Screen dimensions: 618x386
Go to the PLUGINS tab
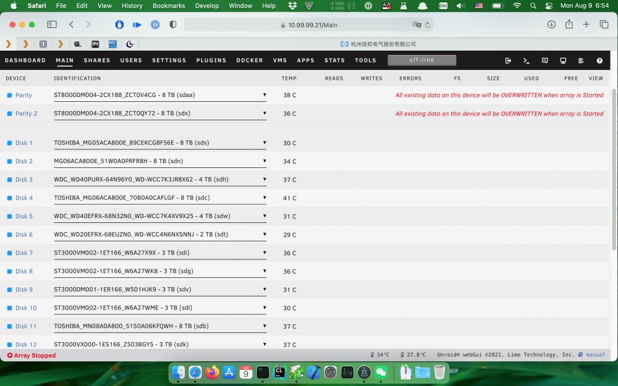click(x=211, y=61)
